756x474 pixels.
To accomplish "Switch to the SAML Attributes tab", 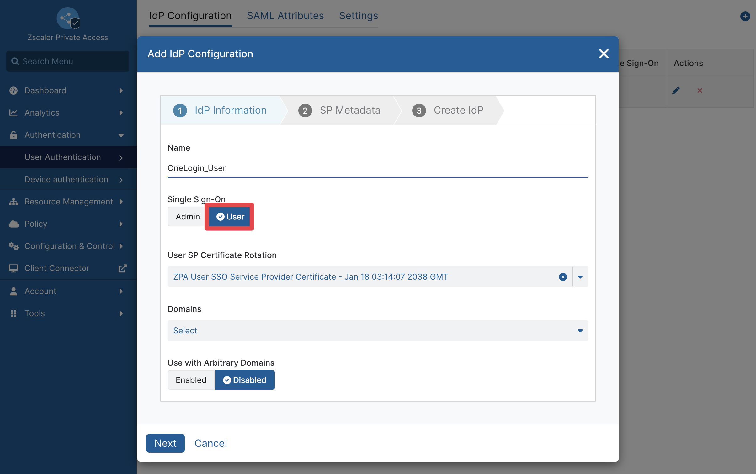I will 285,16.
